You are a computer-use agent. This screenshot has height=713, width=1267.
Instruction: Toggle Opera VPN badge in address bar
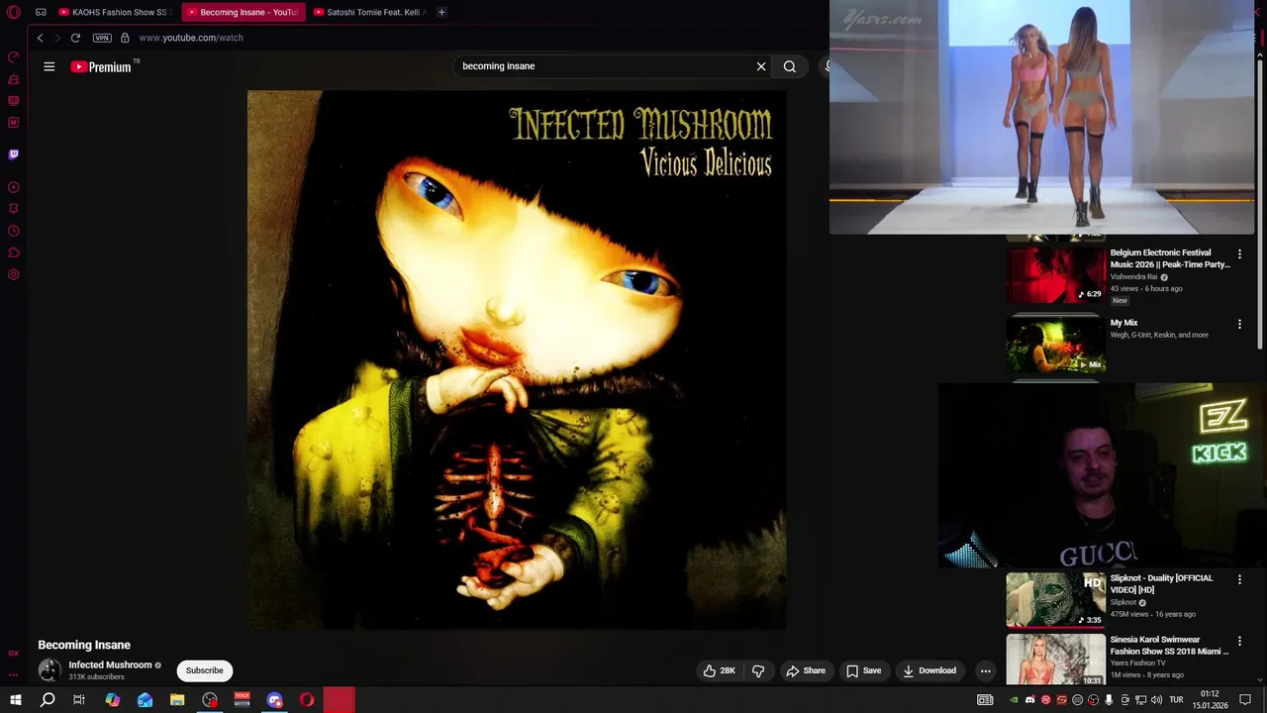(x=102, y=38)
